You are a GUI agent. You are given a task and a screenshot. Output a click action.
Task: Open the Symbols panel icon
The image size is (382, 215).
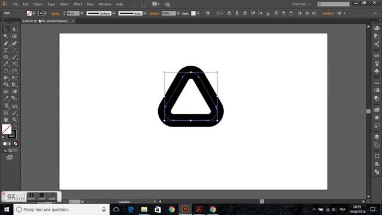pyautogui.click(x=377, y=71)
